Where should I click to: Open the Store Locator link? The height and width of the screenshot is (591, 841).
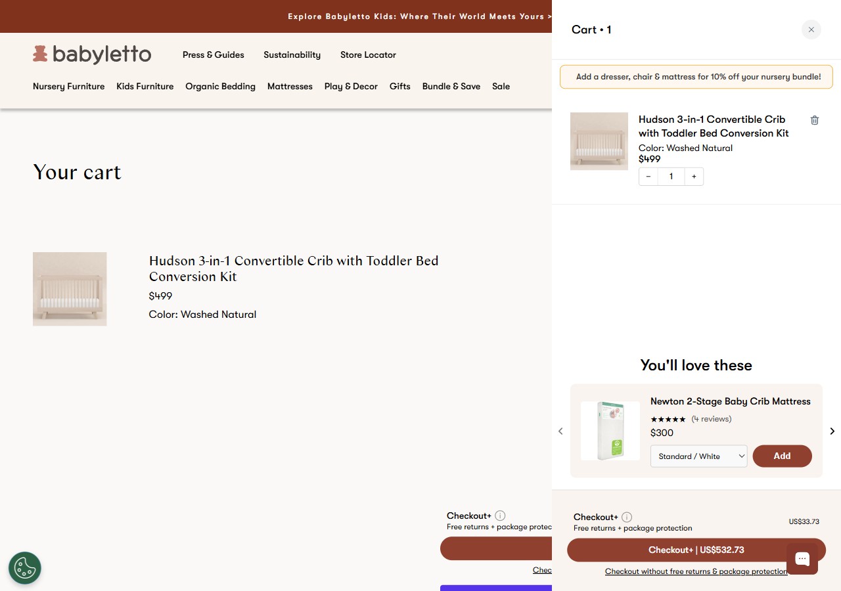point(368,55)
